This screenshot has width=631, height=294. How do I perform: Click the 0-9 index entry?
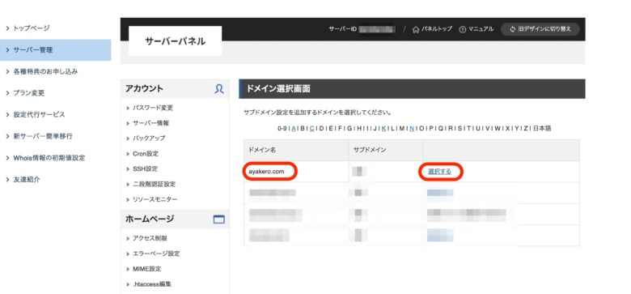(x=282, y=129)
